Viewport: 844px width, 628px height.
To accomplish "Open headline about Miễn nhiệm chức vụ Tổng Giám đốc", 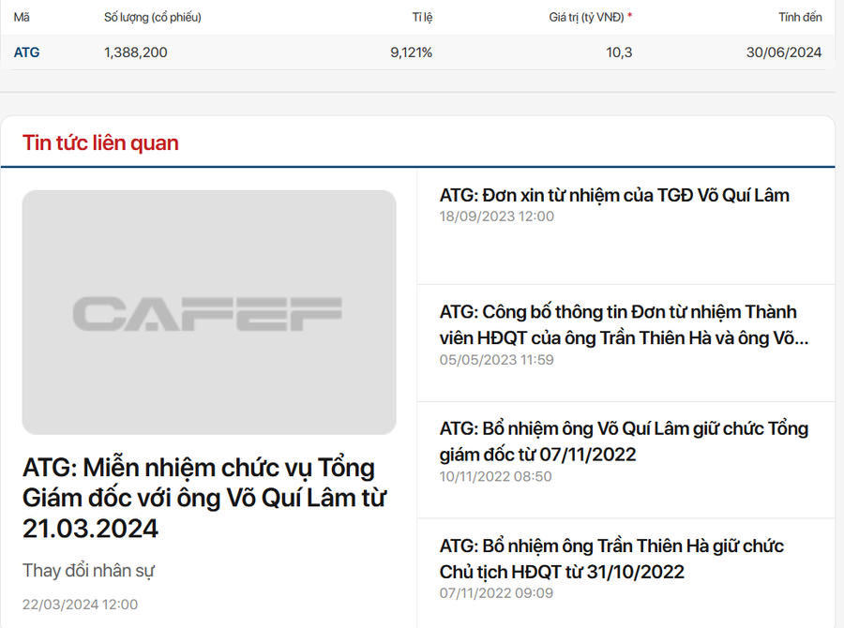I will click(x=204, y=498).
